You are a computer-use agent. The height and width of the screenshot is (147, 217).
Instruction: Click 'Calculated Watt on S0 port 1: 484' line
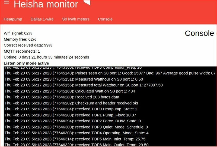coord(70,91)
